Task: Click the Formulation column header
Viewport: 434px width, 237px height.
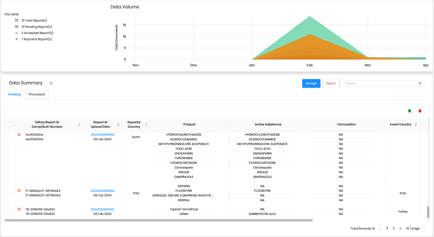Action: (346, 124)
